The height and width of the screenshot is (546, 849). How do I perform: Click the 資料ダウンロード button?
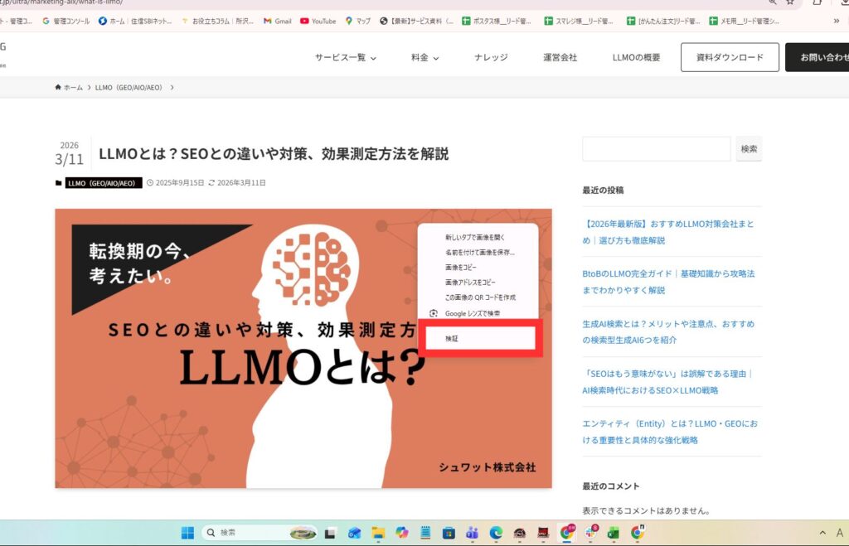coord(730,57)
